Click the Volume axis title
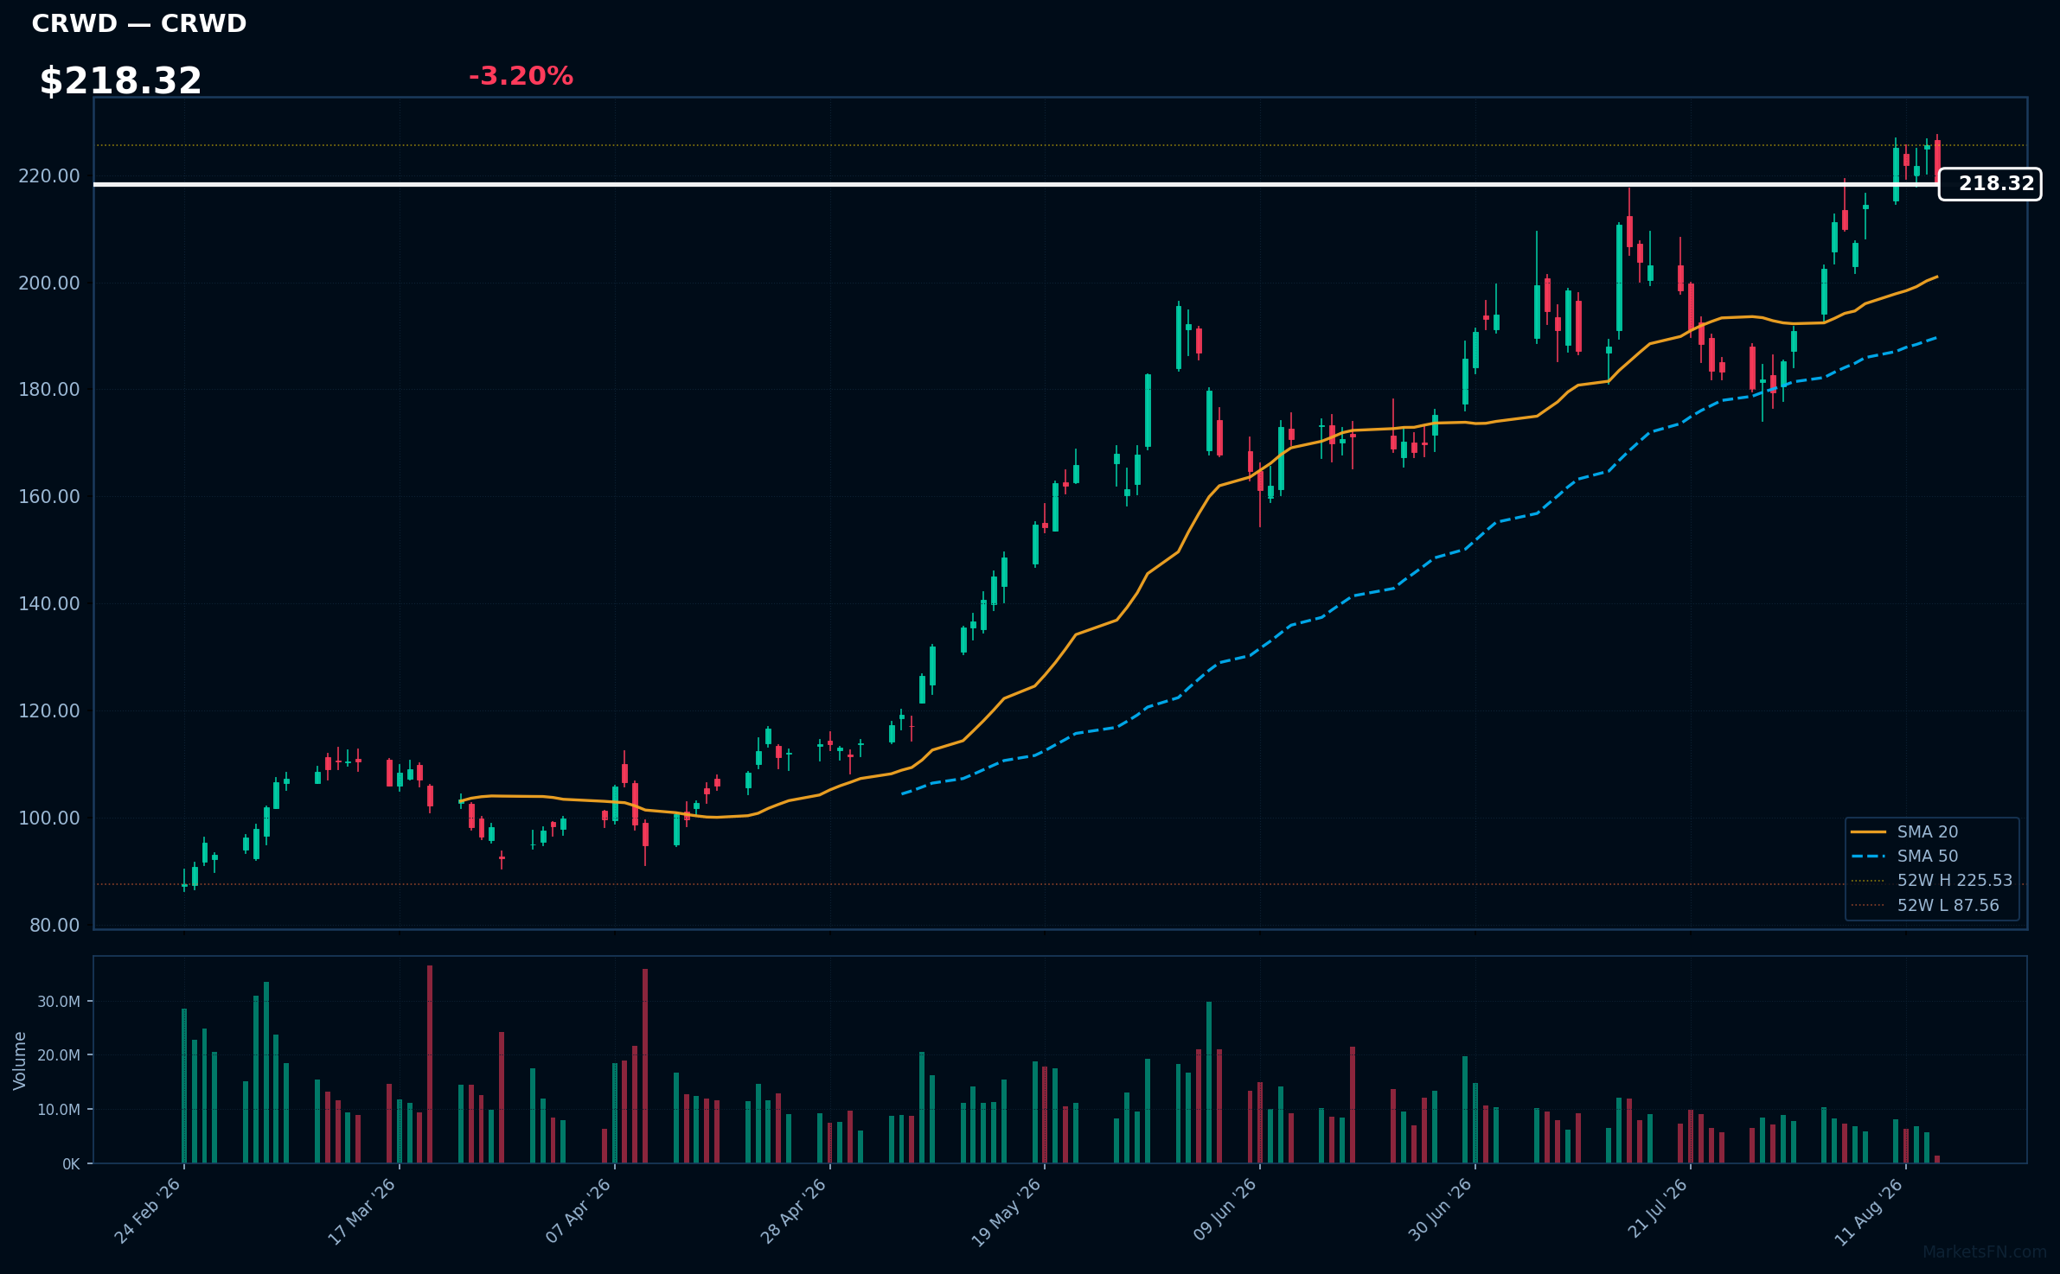Viewport: 2060px width, 1274px height. point(20,1061)
